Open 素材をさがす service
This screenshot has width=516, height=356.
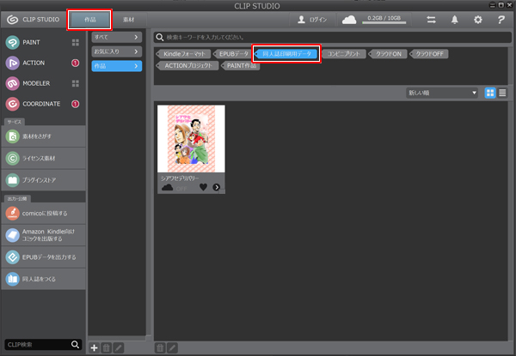coord(44,136)
